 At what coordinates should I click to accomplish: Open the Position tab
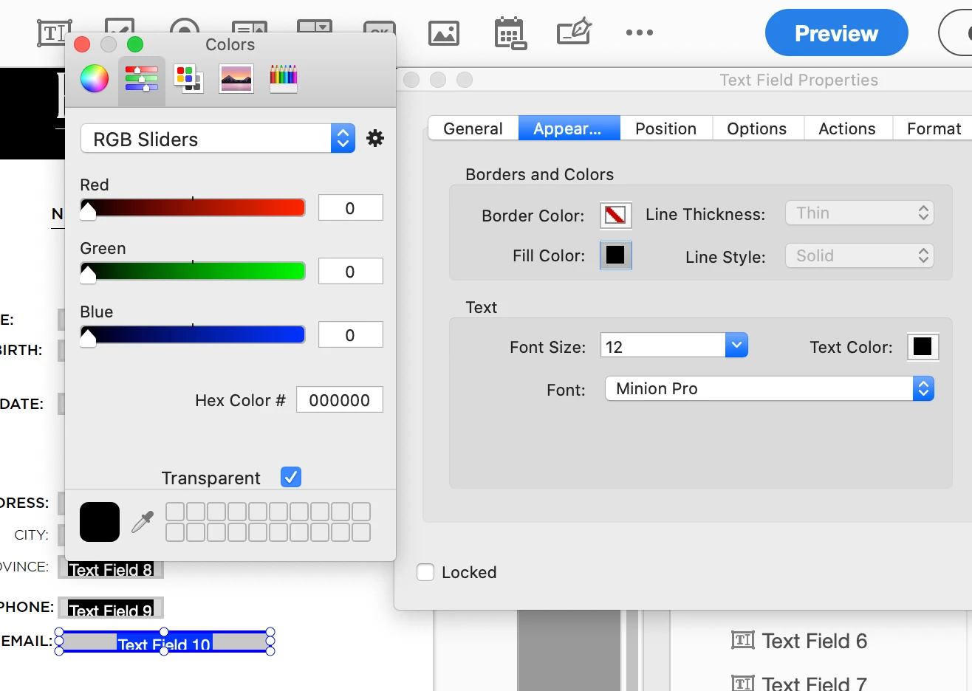click(x=666, y=128)
